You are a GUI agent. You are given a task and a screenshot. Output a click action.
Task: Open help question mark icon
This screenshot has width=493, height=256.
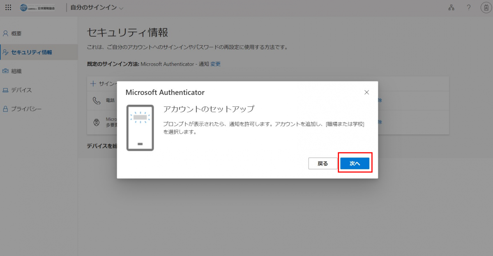pyautogui.click(x=468, y=8)
